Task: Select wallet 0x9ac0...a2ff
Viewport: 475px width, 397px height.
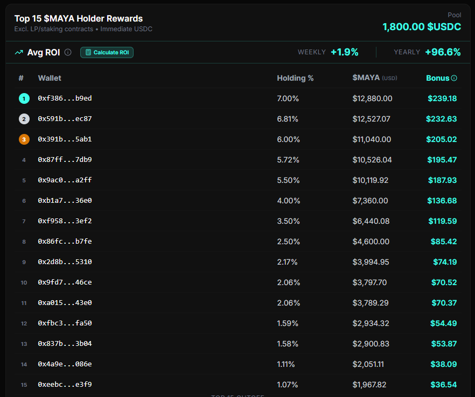Action: coord(65,180)
